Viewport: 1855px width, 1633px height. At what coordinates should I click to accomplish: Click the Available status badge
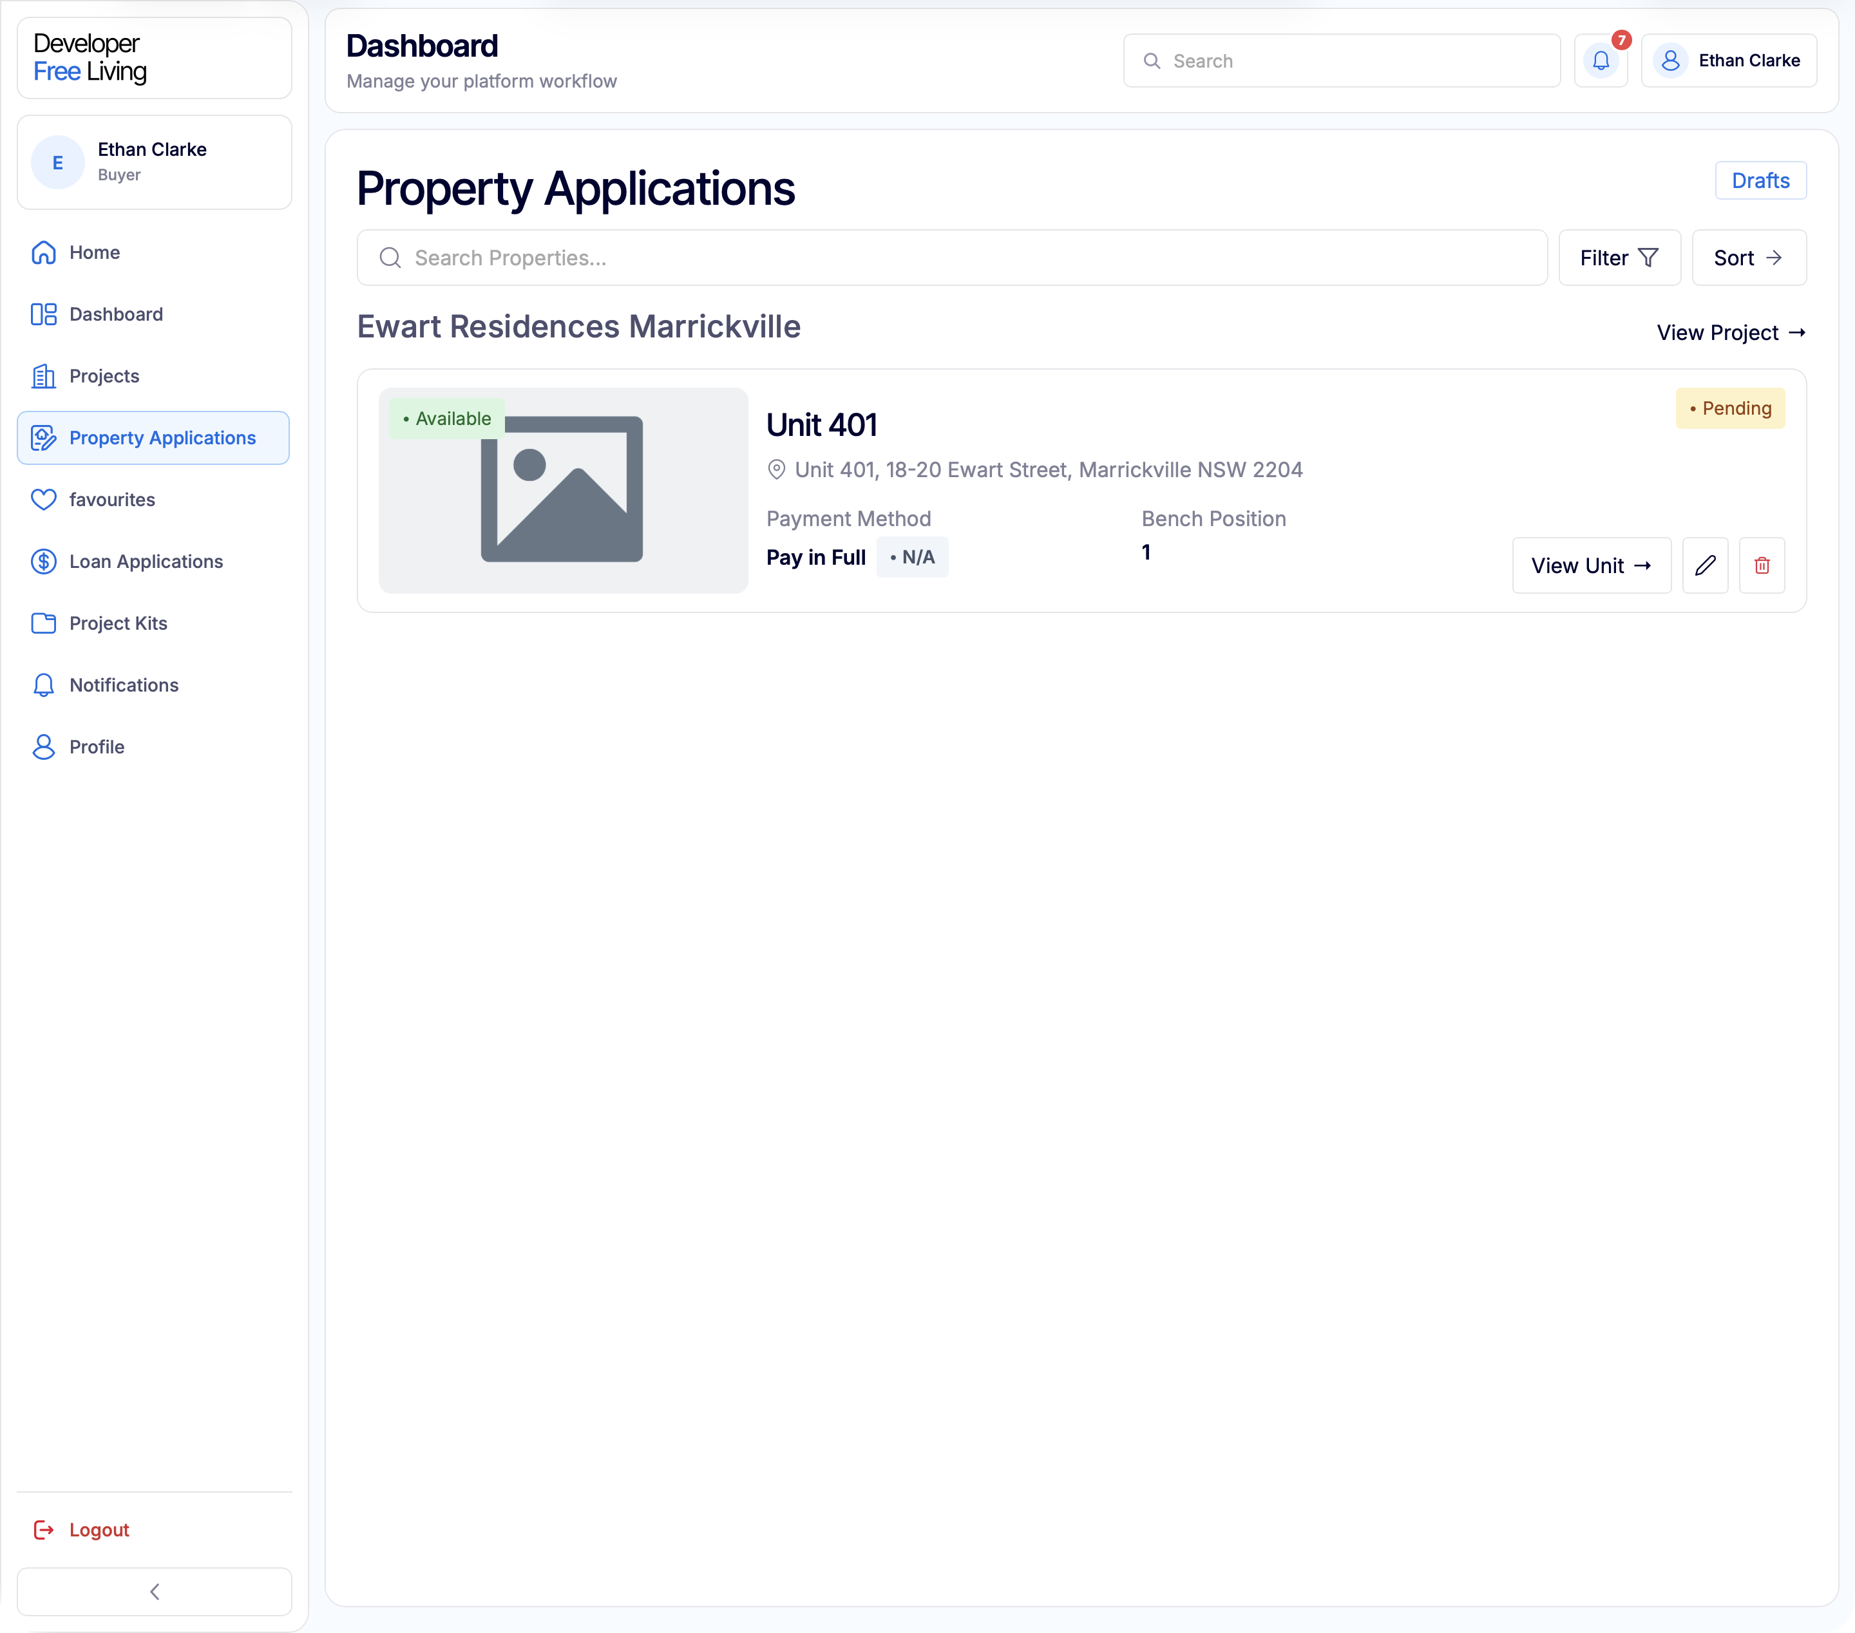[446, 418]
